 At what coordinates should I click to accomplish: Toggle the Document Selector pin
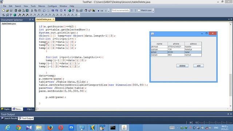pyautogui.click(x=30, y=20)
